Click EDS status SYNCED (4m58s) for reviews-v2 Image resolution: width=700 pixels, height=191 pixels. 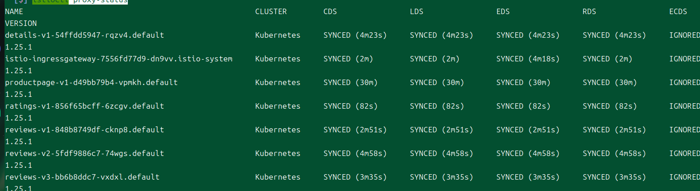pos(528,153)
